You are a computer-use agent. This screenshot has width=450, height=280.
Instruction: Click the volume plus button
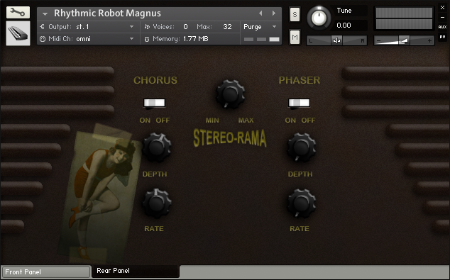point(429,41)
